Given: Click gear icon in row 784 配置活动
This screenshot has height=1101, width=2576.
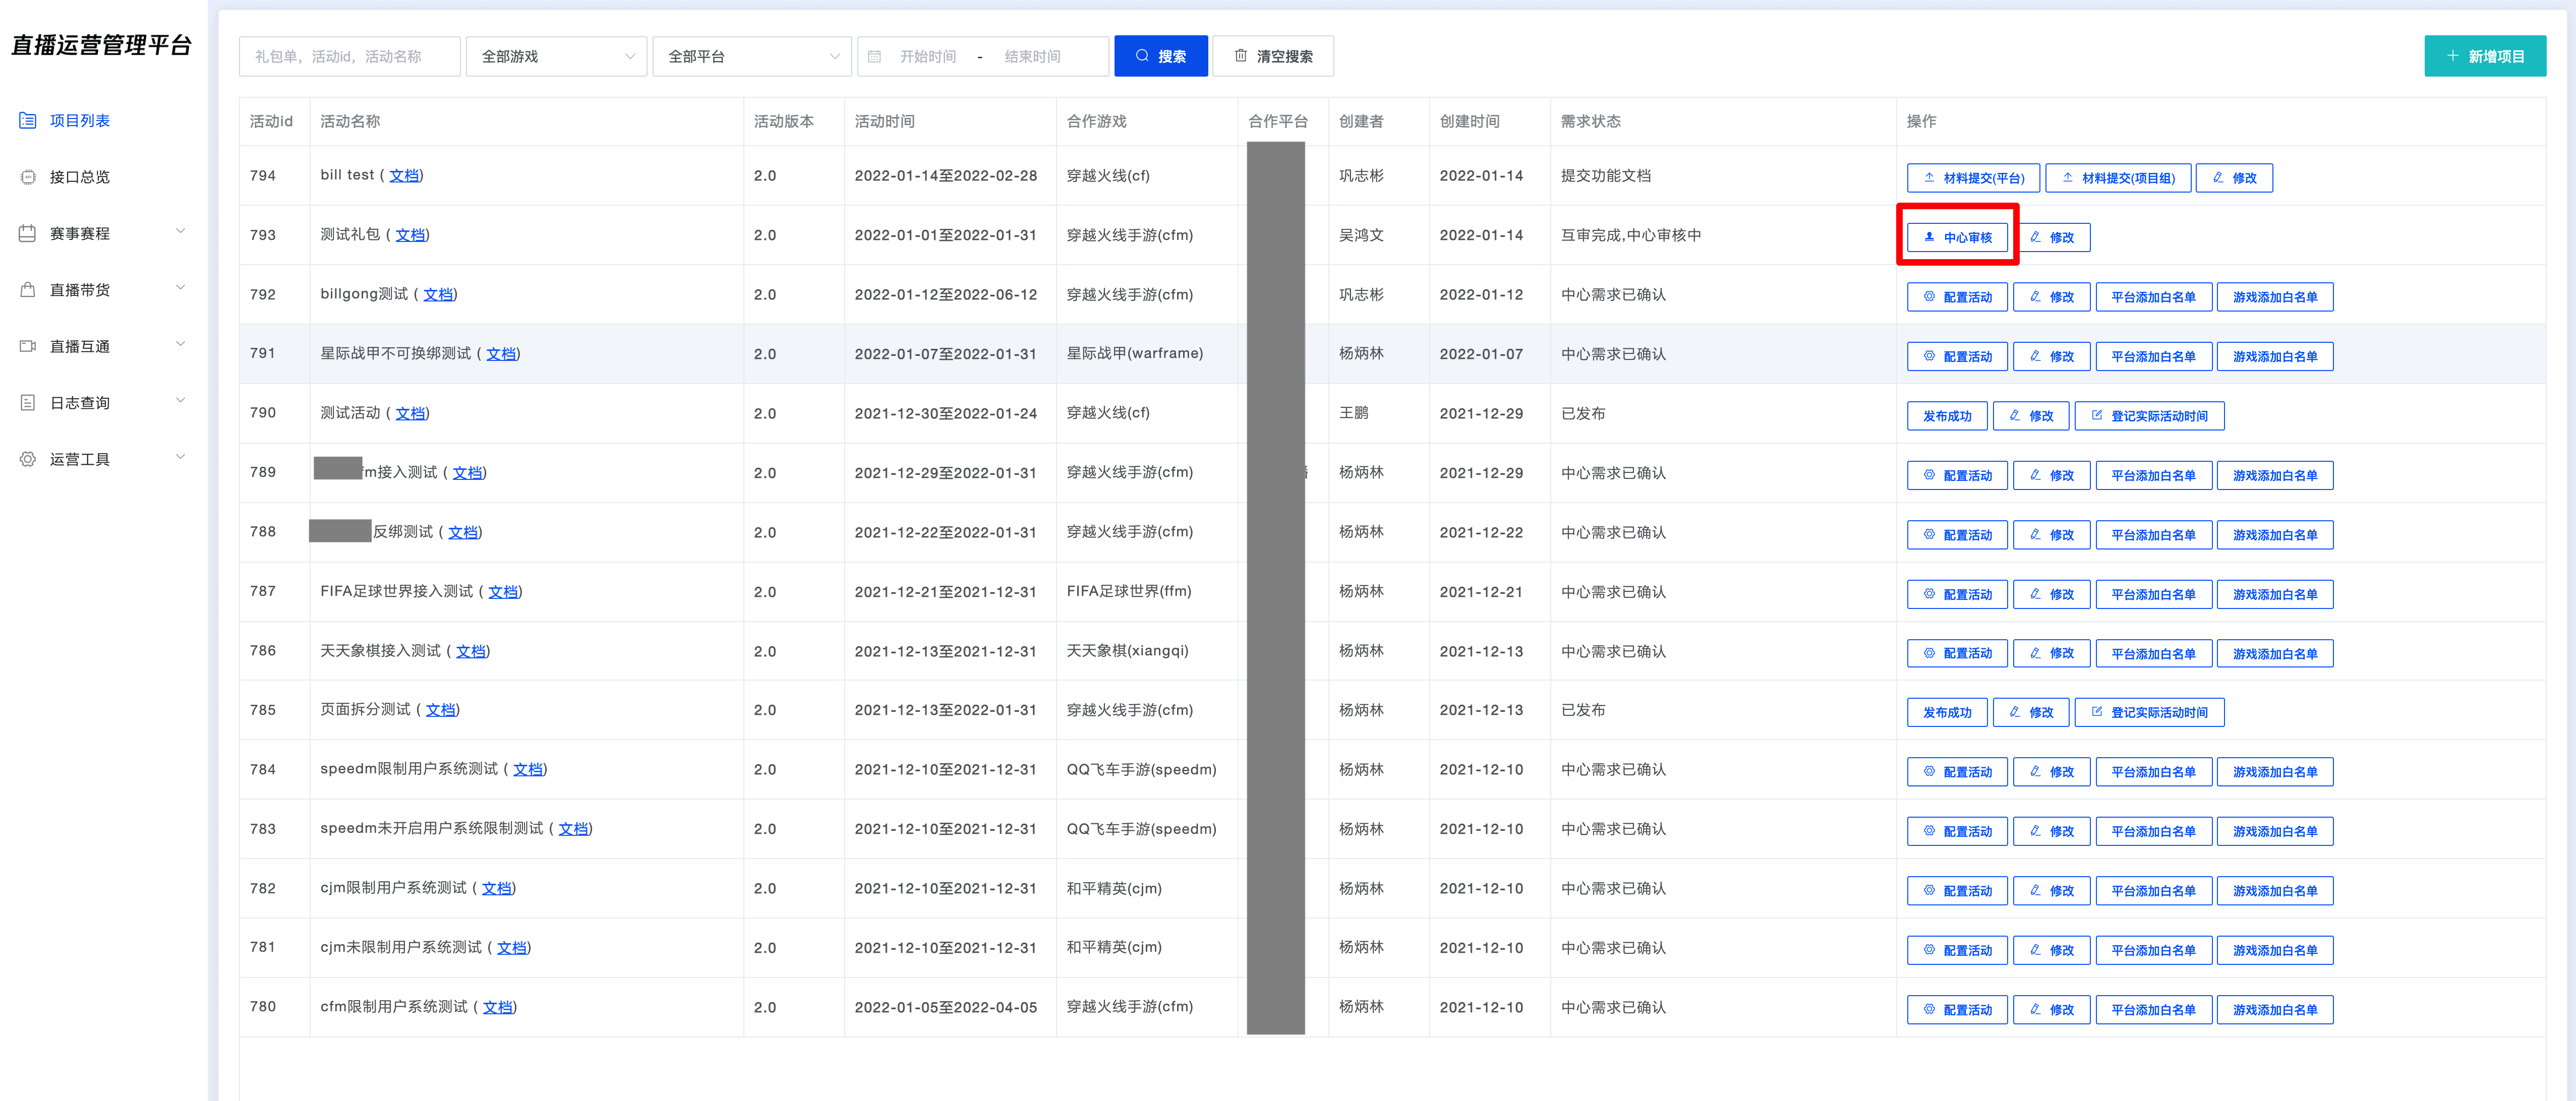Looking at the screenshot, I should 1929,772.
